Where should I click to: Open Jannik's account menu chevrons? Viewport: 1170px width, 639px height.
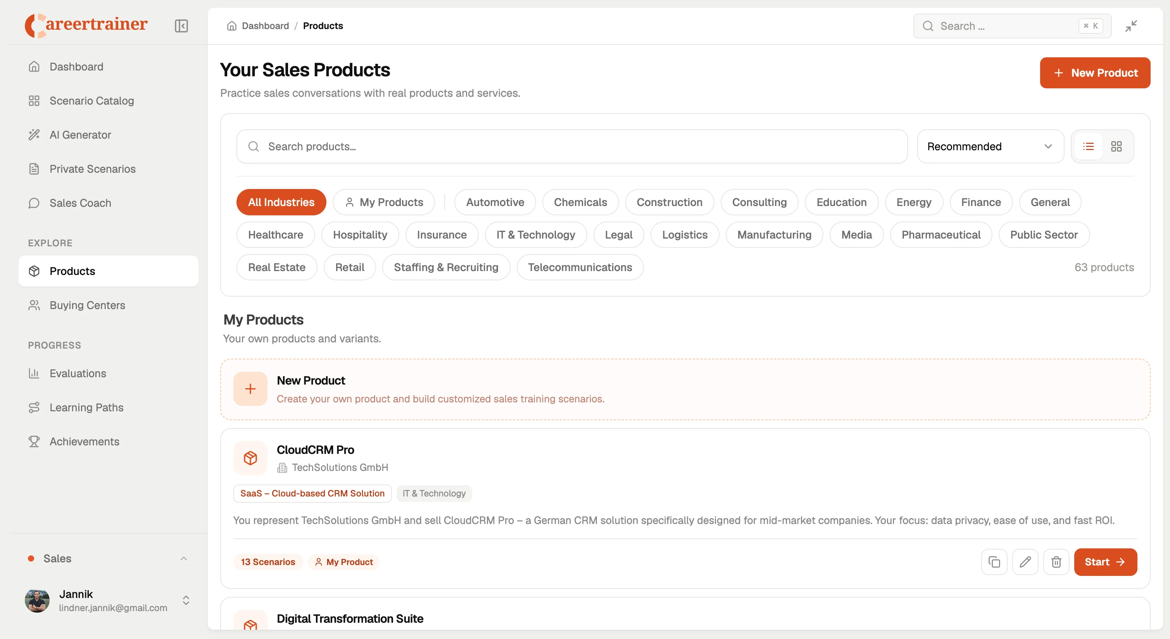tap(186, 600)
